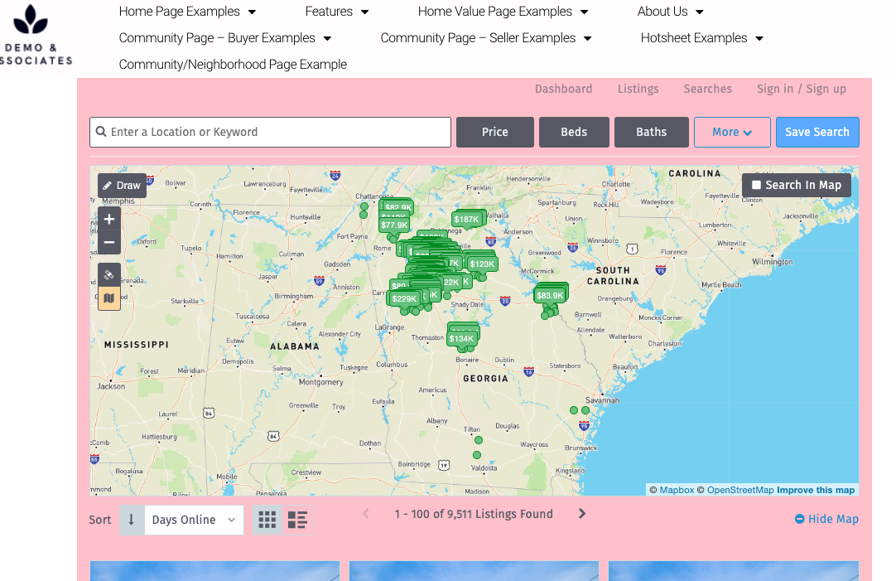Open the Baths filter
The image size is (896, 581).
pyautogui.click(x=652, y=132)
